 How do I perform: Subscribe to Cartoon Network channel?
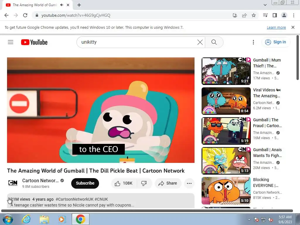point(85,183)
